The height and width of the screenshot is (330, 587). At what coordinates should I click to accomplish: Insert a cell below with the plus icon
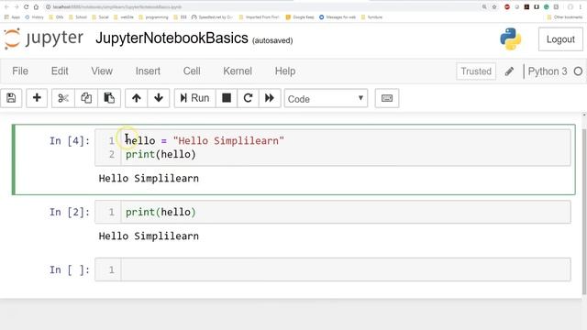pos(37,98)
